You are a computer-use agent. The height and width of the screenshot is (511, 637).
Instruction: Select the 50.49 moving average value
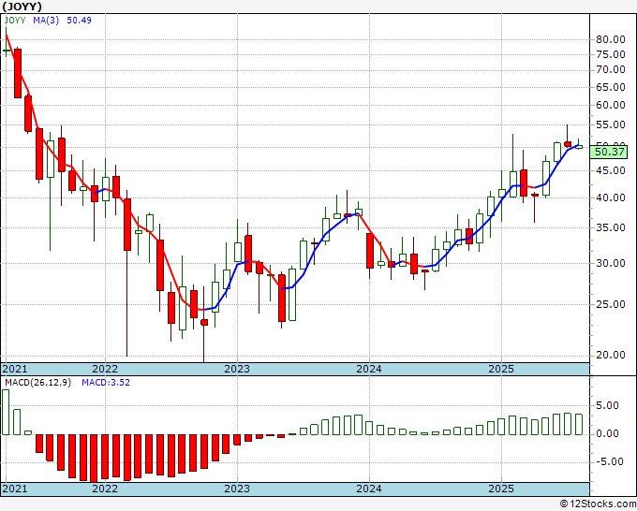click(x=79, y=21)
